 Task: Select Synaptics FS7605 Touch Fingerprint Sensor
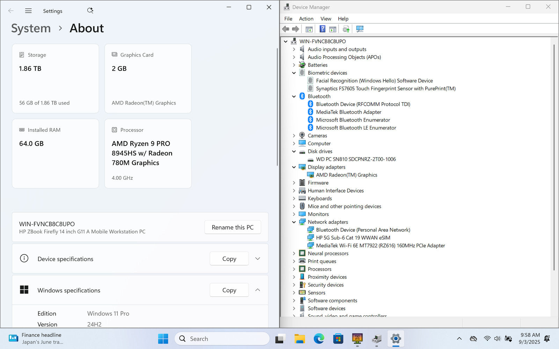386,89
